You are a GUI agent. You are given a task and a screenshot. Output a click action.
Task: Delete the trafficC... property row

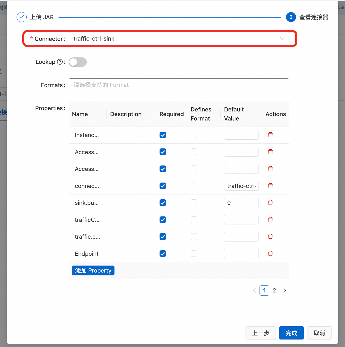(x=270, y=220)
